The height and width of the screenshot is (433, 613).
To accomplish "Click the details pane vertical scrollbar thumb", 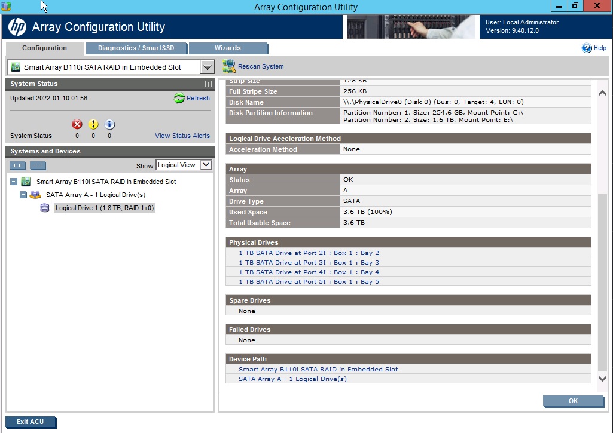I will (602, 282).
